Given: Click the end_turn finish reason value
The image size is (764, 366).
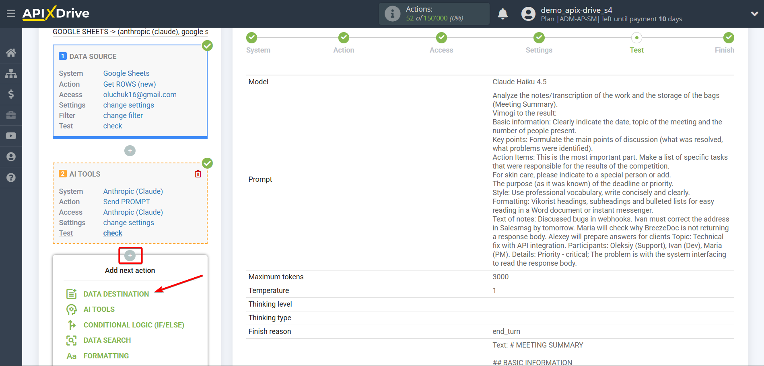Looking at the screenshot, I should 506,331.
